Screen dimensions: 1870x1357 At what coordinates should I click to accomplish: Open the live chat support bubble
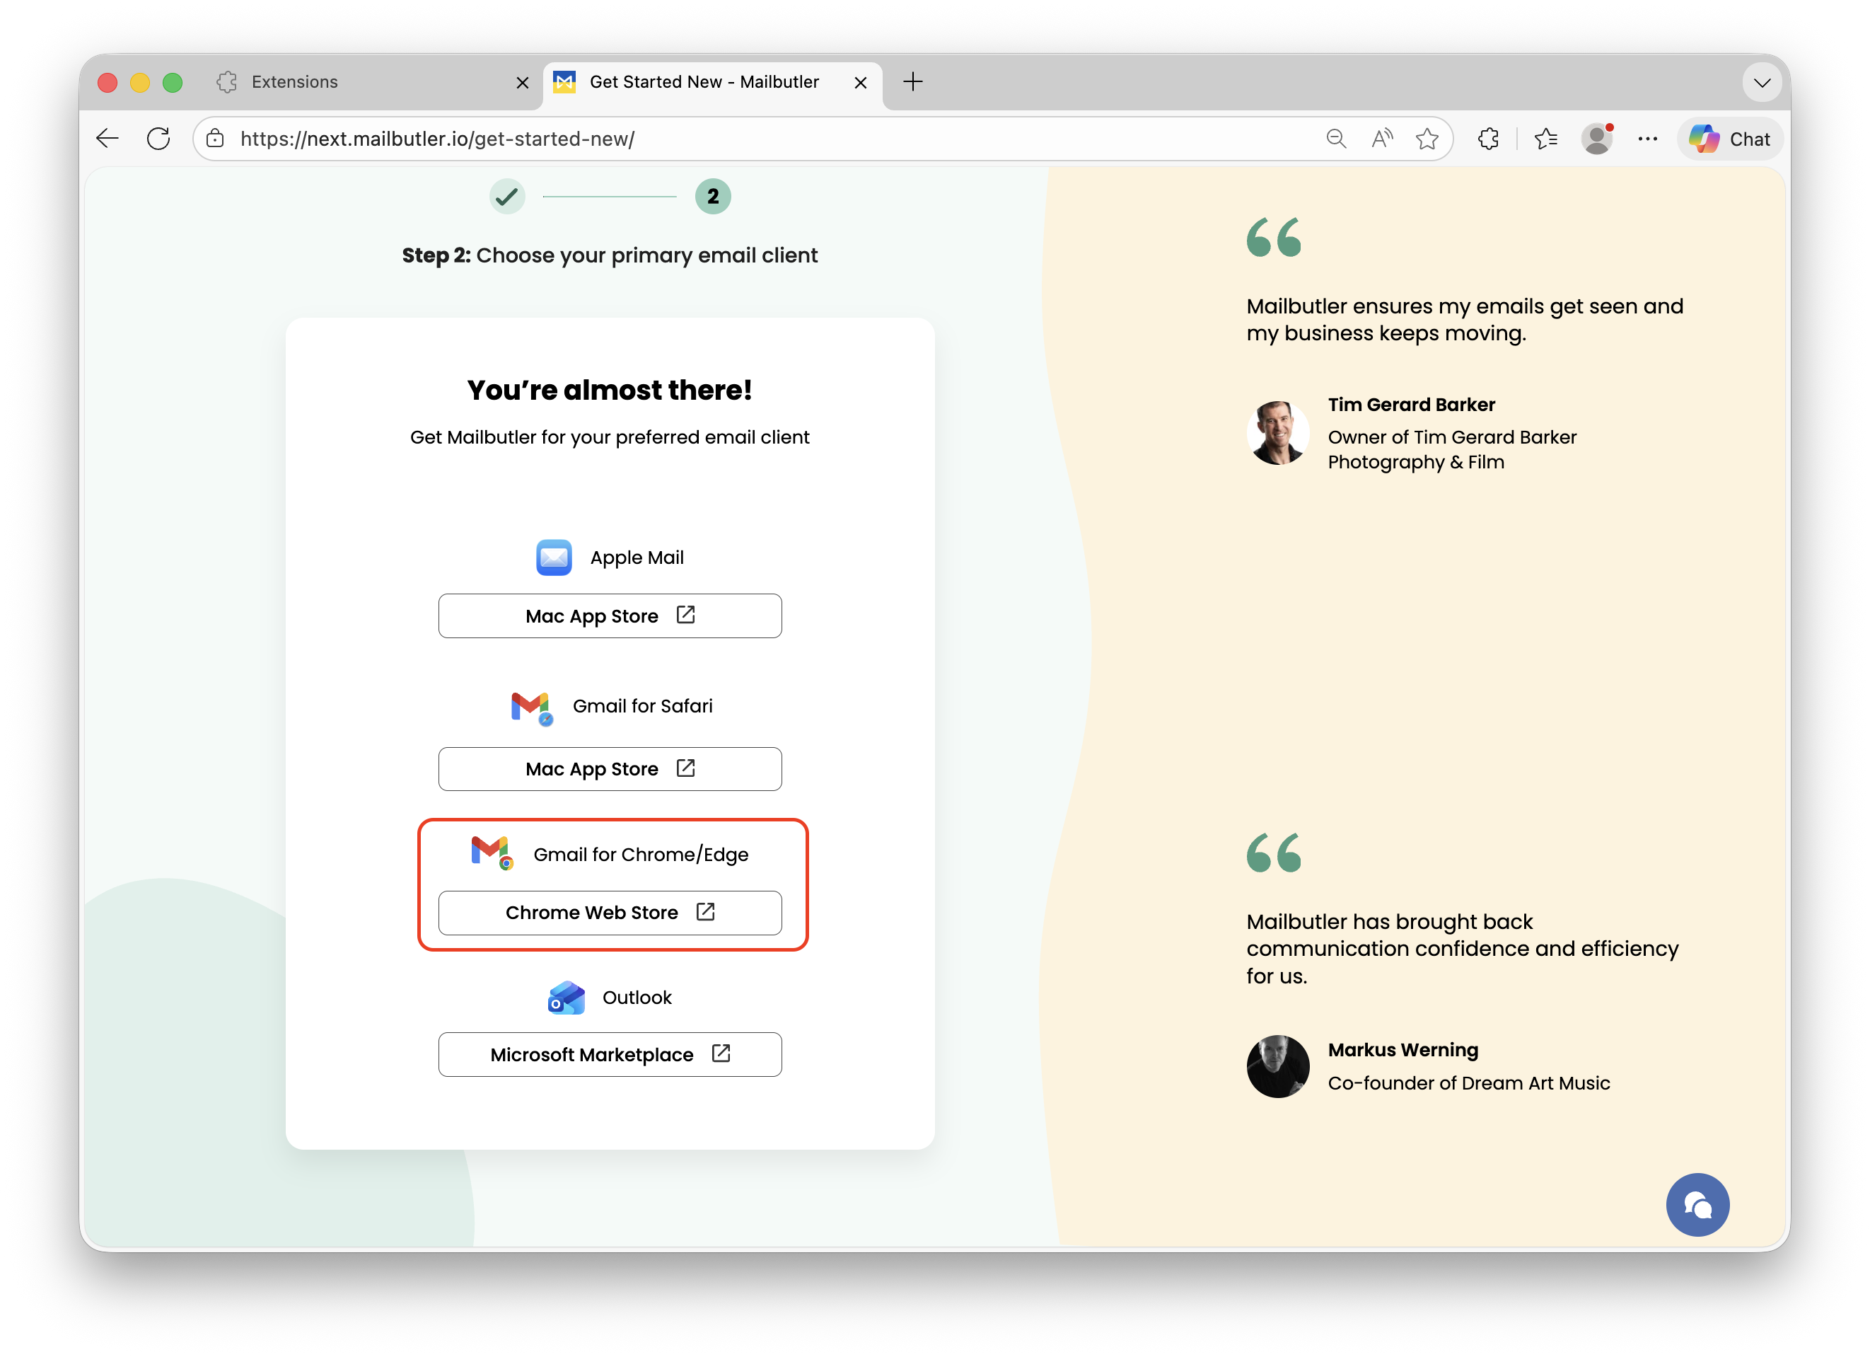coord(1697,1204)
